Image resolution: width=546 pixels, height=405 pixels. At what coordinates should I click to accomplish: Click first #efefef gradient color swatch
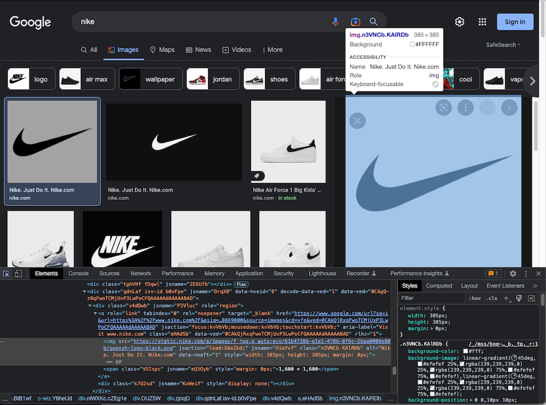coord(420,364)
